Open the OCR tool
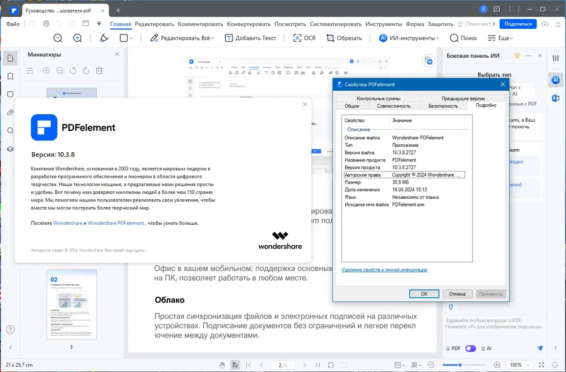 pyautogui.click(x=305, y=38)
